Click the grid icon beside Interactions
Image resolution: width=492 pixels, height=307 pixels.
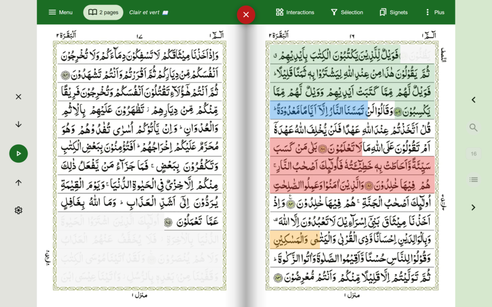(x=280, y=12)
